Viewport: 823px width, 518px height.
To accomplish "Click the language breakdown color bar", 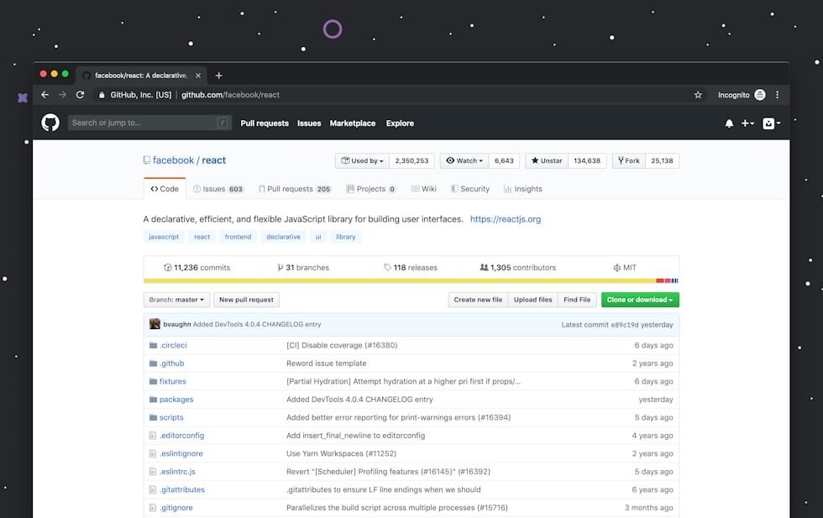I will pos(411,280).
